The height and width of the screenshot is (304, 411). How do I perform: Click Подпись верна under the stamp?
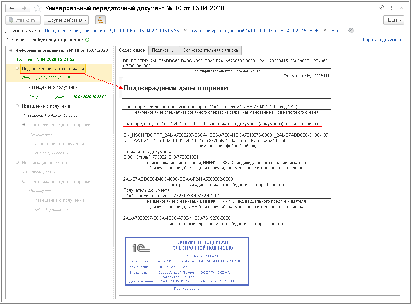(187, 289)
